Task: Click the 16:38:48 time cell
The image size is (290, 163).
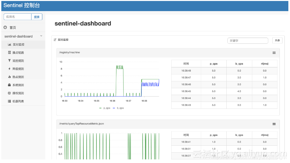Action: point(186,71)
